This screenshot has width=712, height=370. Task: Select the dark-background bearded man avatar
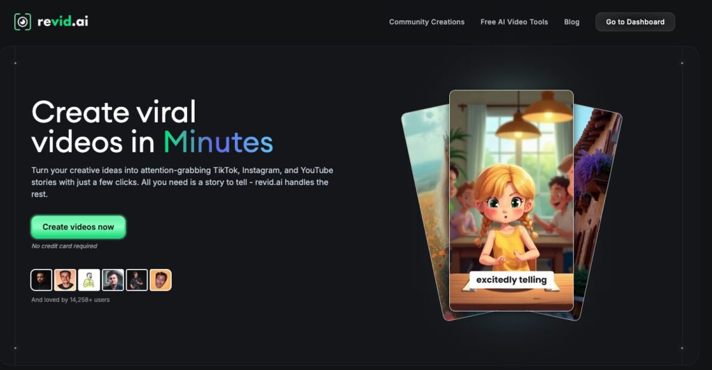(x=41, y=280)
